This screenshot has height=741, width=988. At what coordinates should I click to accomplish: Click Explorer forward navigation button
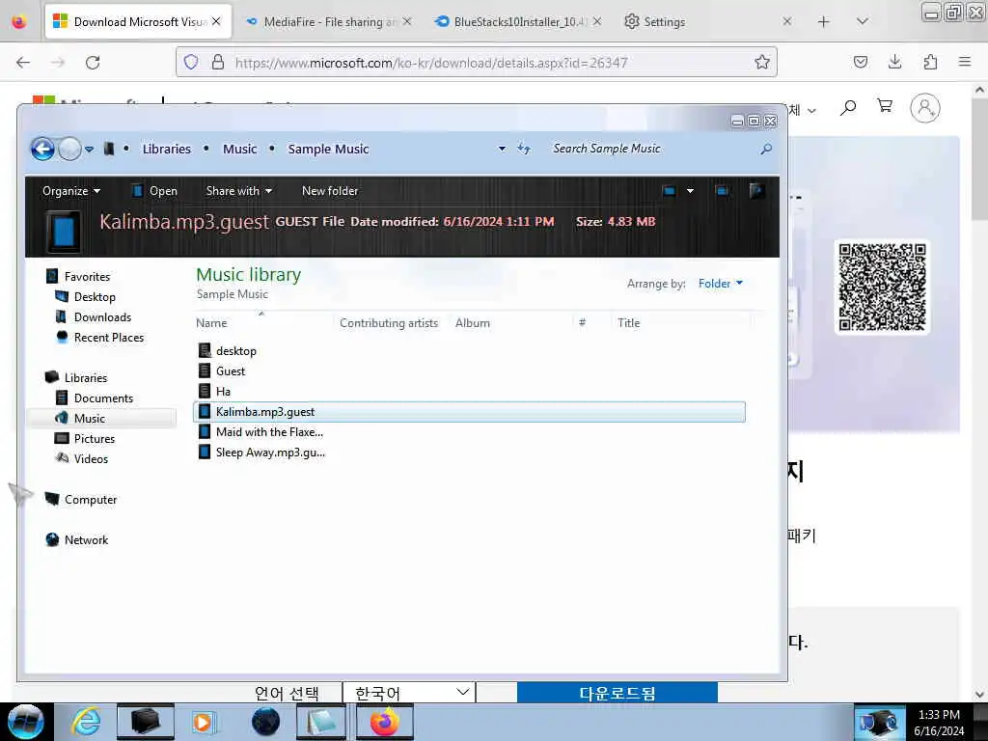click(69, 150)
